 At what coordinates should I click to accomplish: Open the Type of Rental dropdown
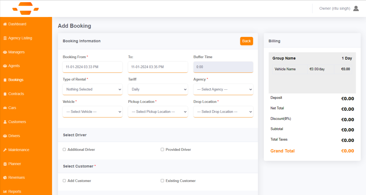[92, 89]
